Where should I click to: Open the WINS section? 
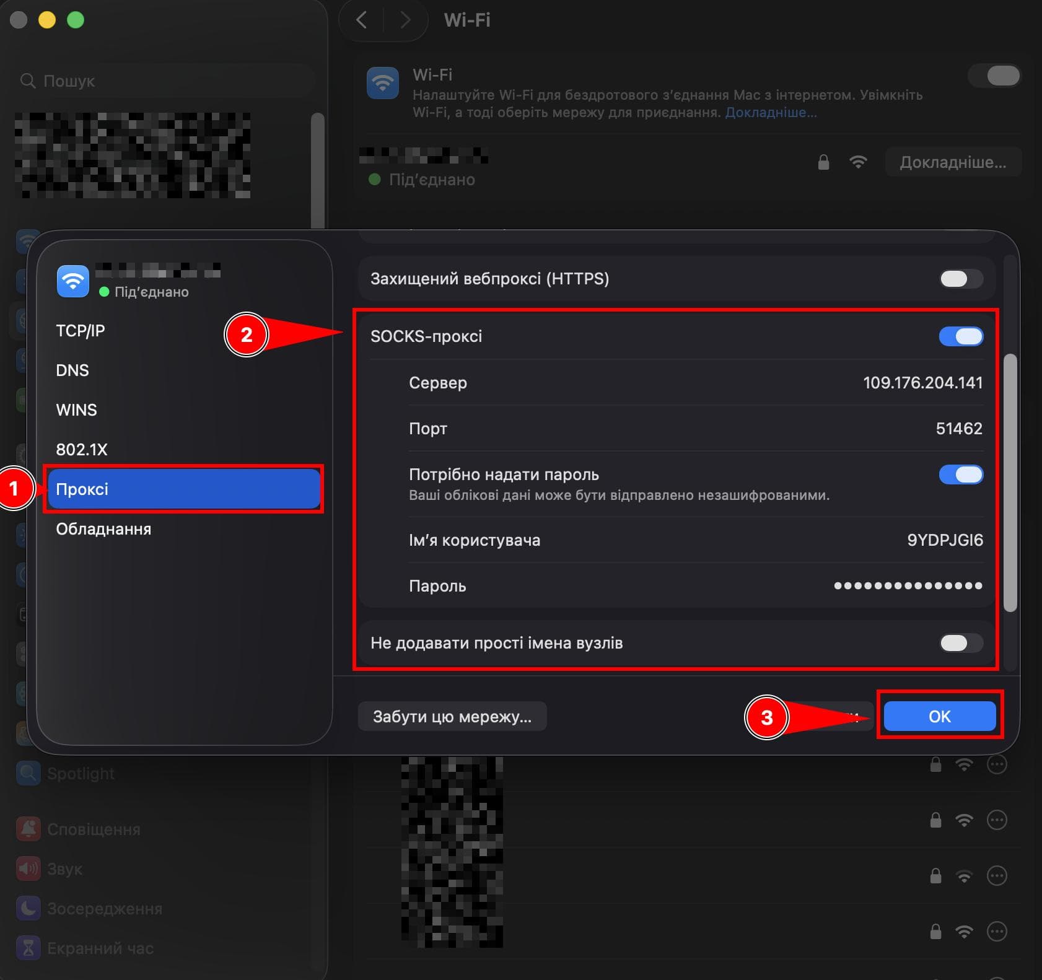(76, 409)
